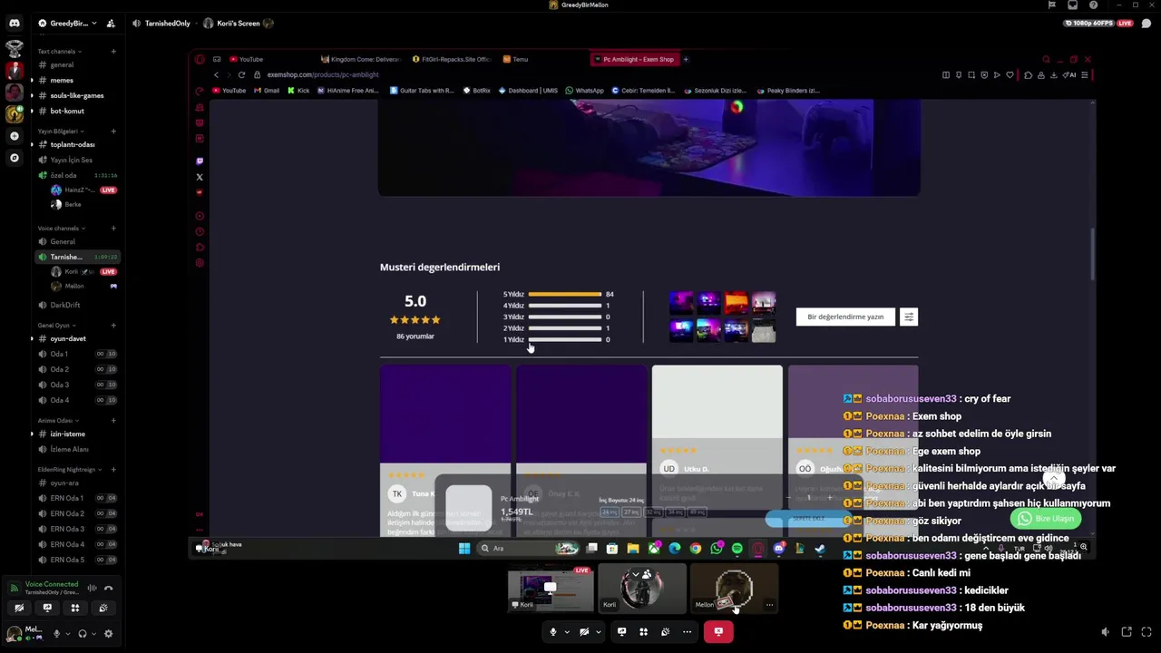Collapse the Voice channels category
Viewport: 1161px width, 653px height.
61,228
